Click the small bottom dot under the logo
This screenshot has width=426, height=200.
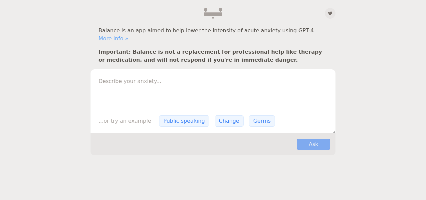213,18
